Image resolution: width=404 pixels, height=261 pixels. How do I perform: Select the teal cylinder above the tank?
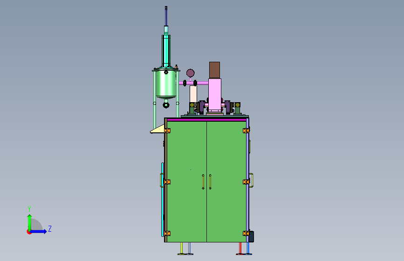166,51
